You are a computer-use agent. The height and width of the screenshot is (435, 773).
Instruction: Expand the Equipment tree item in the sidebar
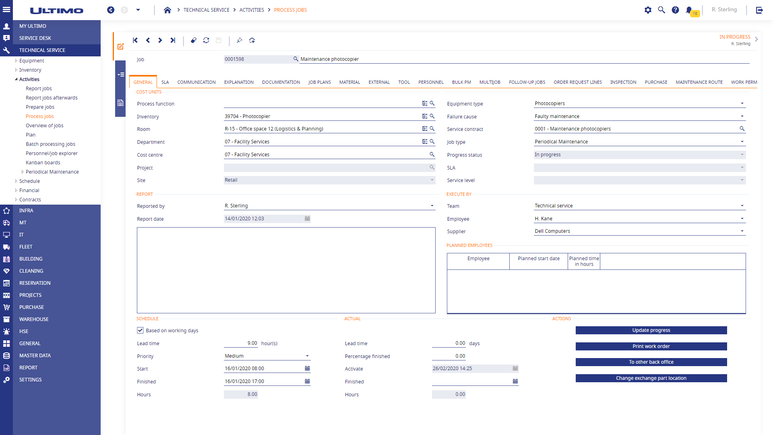(16, 60)
